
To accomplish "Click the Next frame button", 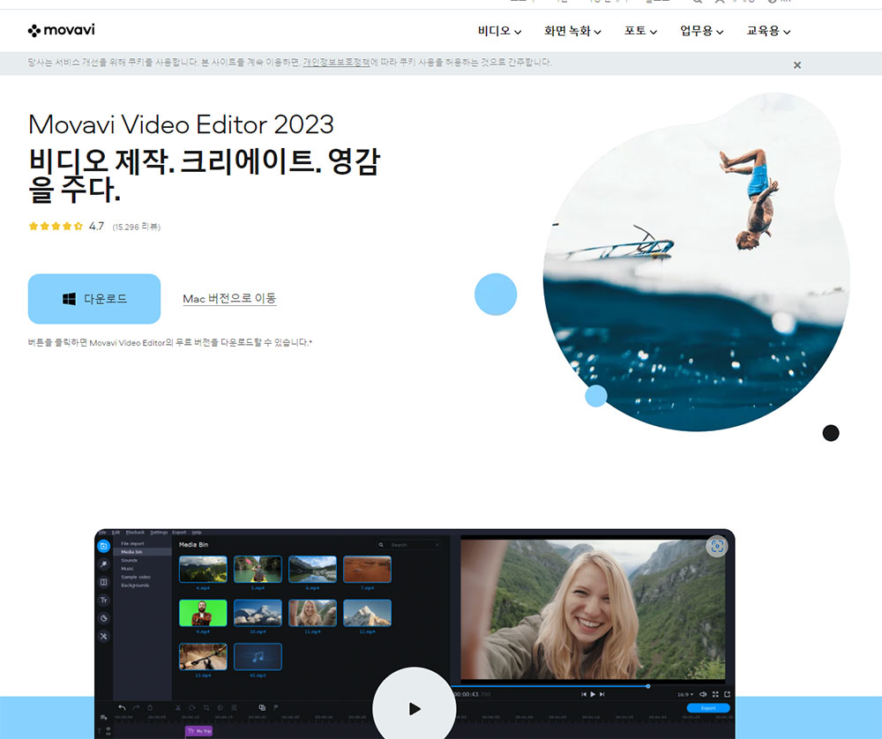I will point(602,695).
